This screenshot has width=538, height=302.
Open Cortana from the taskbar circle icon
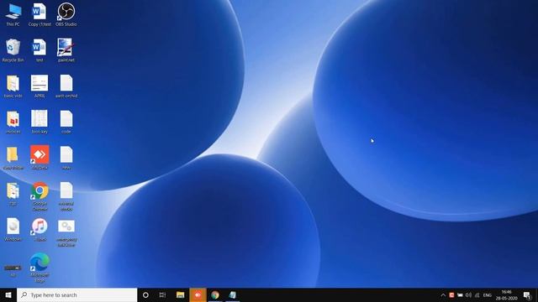tap(145, 294)
